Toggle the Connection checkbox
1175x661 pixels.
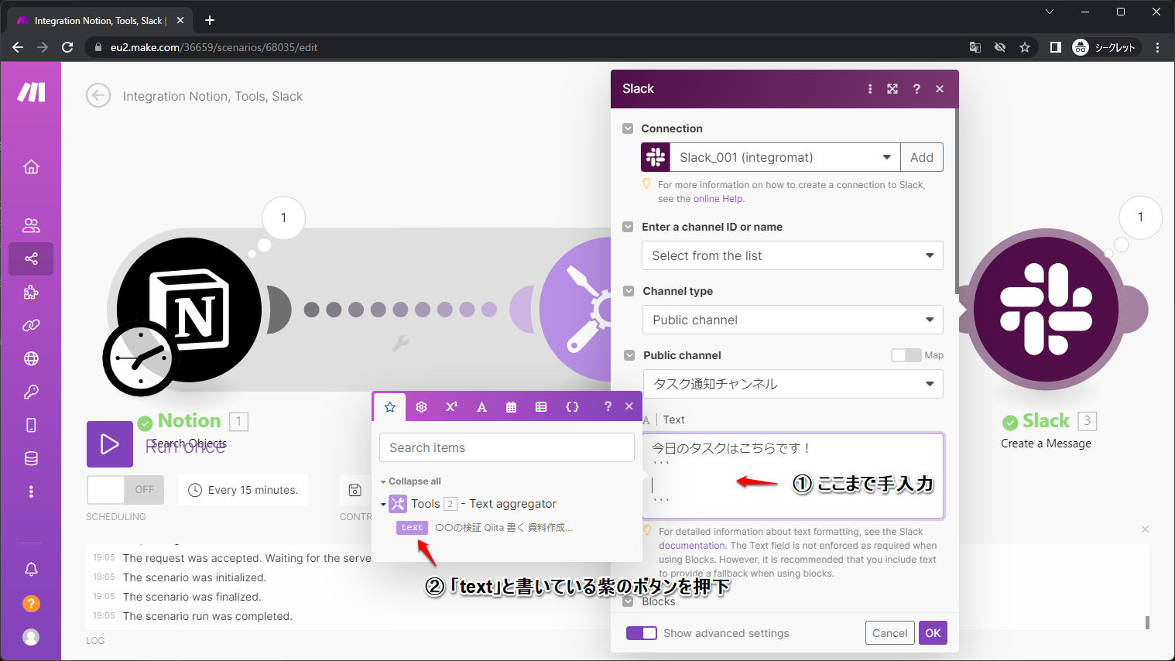pos(628,128)
